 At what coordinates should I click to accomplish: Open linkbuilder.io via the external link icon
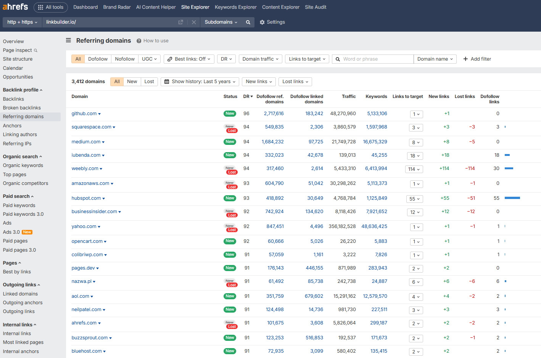180,22
